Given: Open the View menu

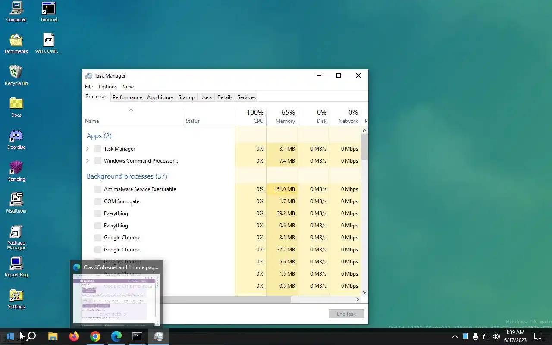Looking at the screenshot, I should tap(128, 87).
